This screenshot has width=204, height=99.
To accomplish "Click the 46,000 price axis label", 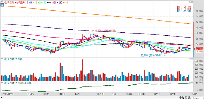I will point(199,11).
